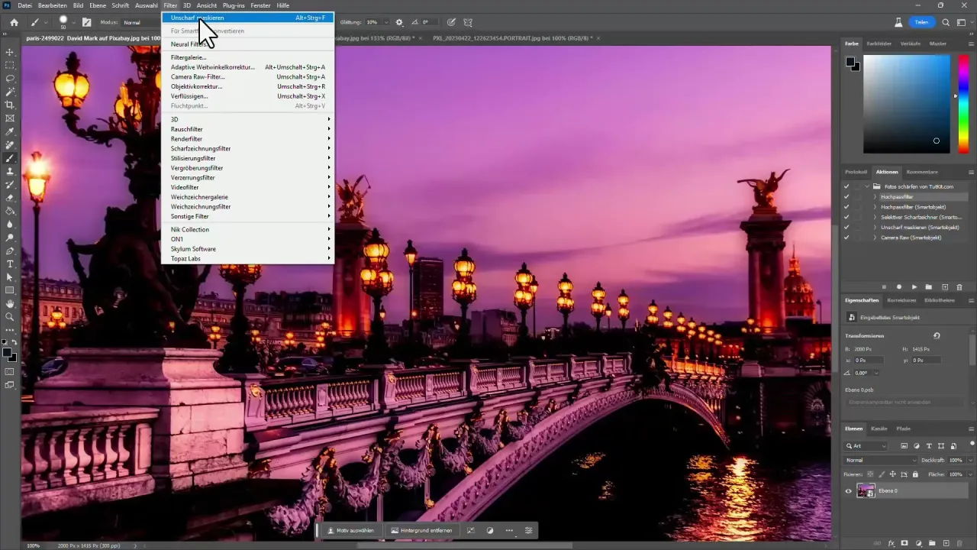Select the Crop tool
The height and width of the screenshot is (550, 977).
pyautogui.click(x=10, y=105)
